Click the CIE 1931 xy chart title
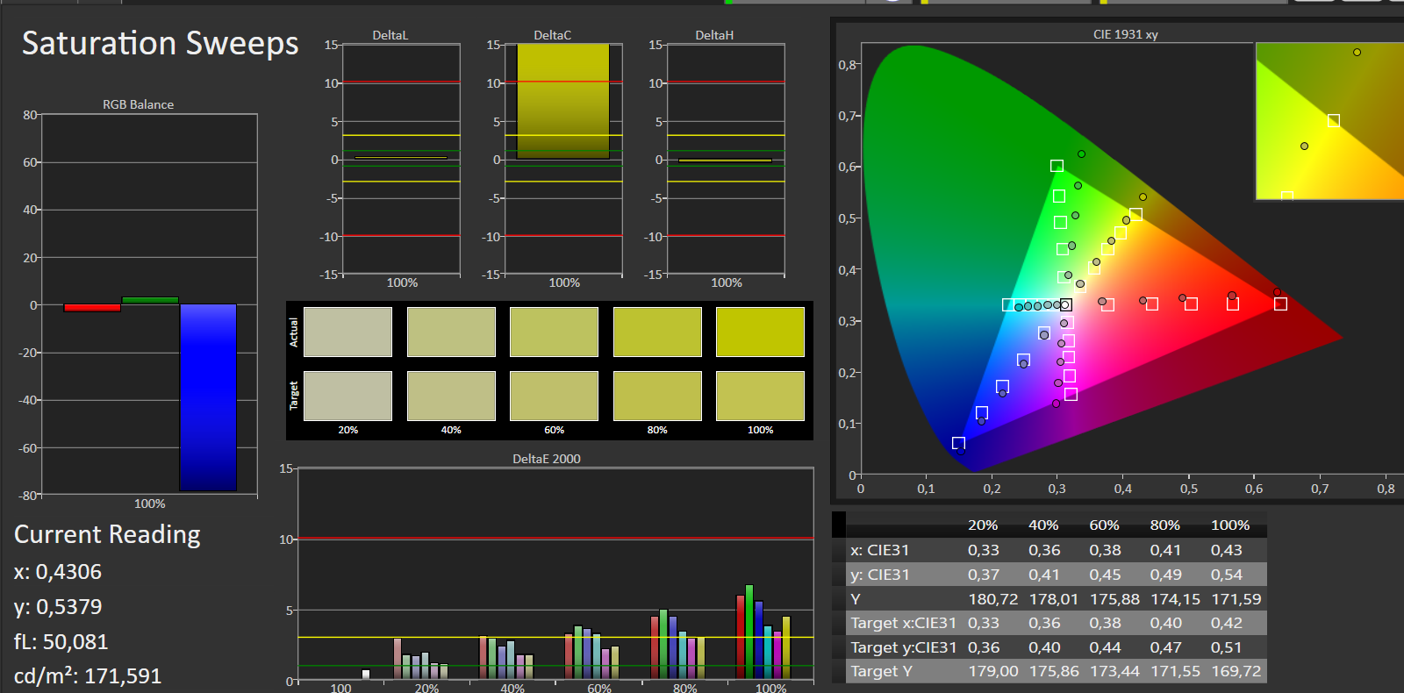 pyautogui.click(x=1125, y=34)
